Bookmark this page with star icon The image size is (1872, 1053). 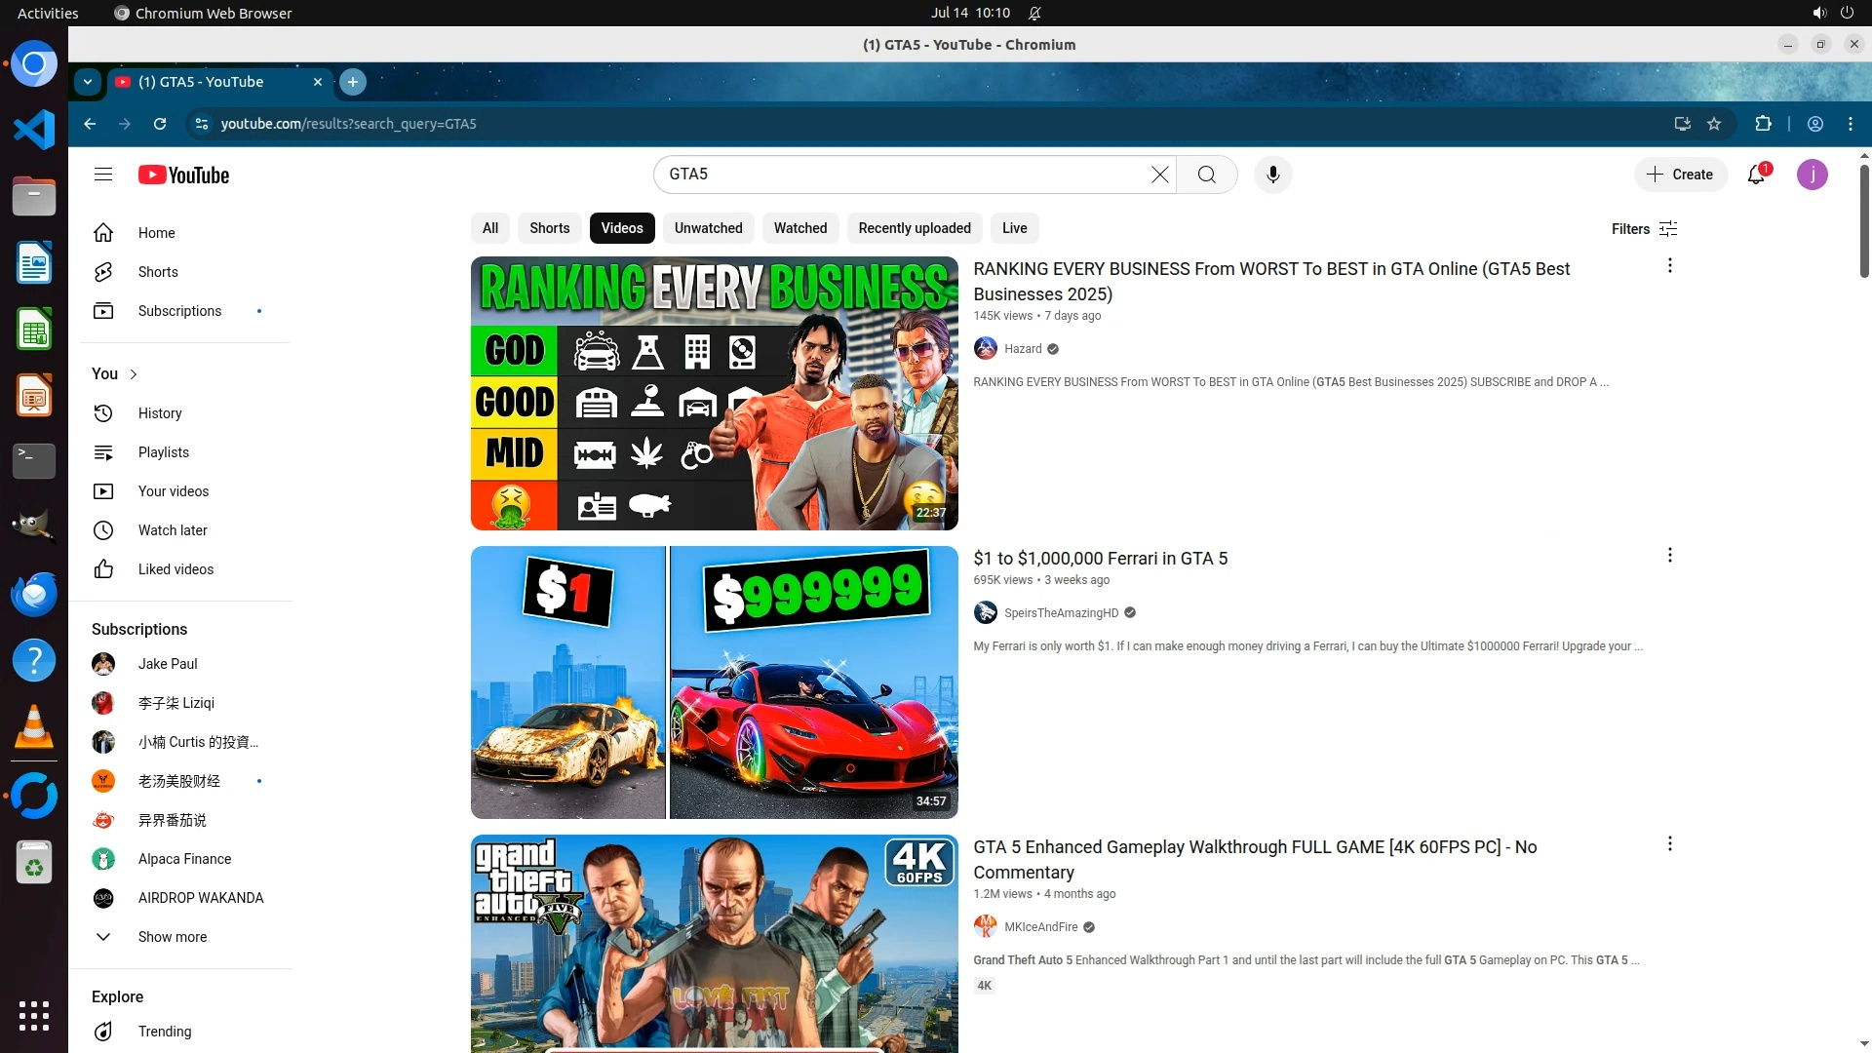click(1714, 124)
